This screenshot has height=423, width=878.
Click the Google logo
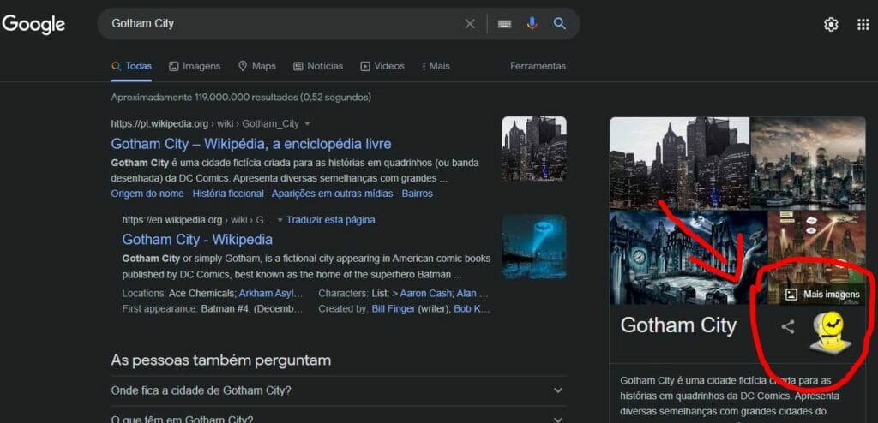(34, 24)
